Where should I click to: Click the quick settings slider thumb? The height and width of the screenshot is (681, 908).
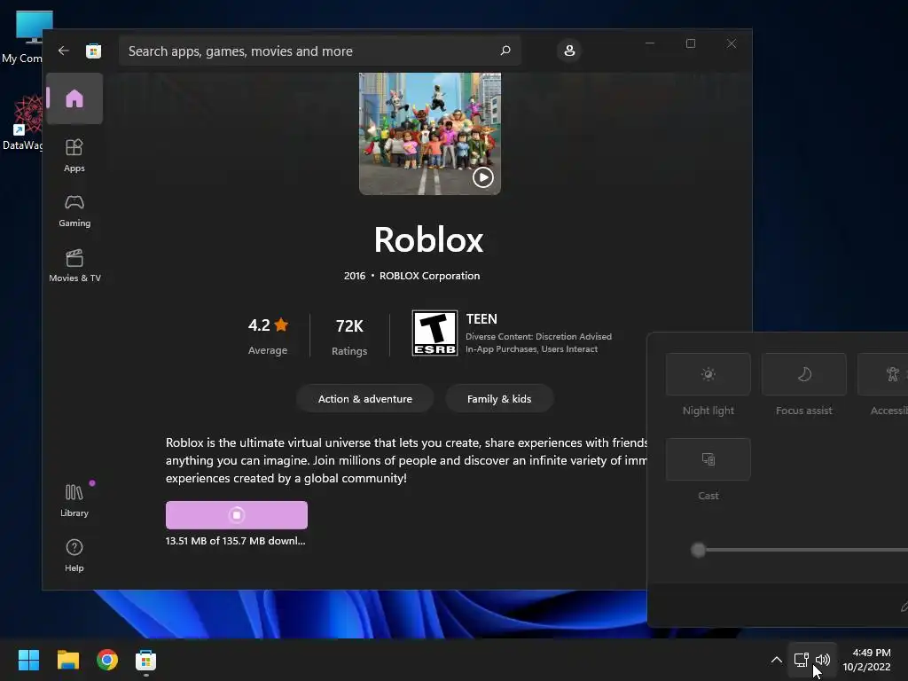[x=699, y=550]
